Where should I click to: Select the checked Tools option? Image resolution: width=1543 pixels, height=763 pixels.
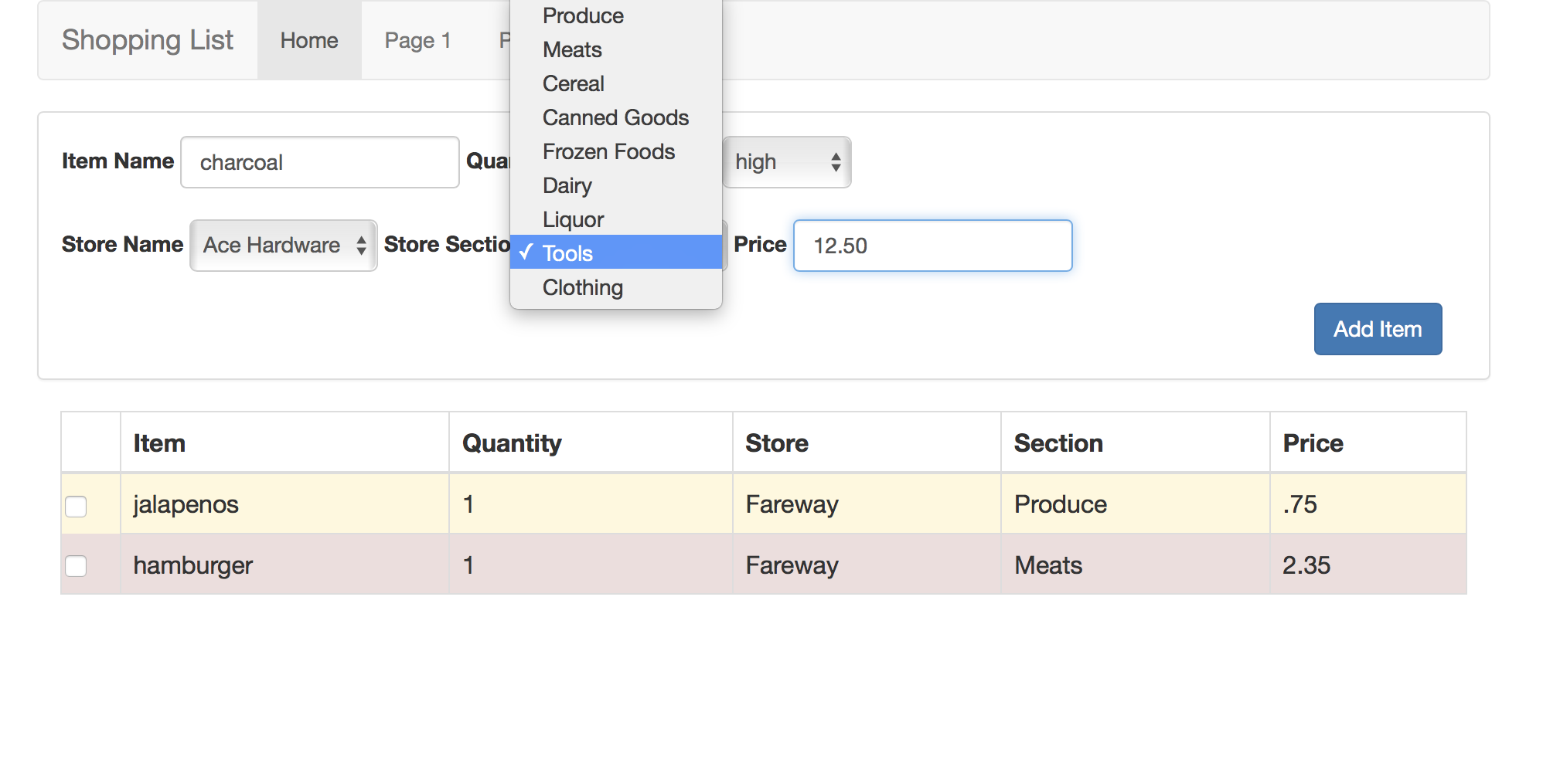point(568,253)
